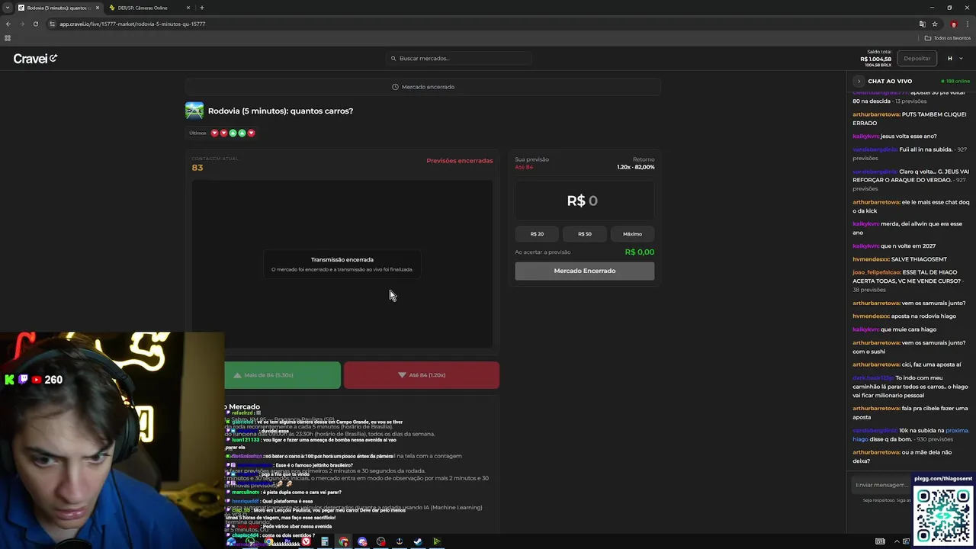Click the first green up result icon
Image resolution: width=976 pixels, height=549 pixels.
point(233,133)
